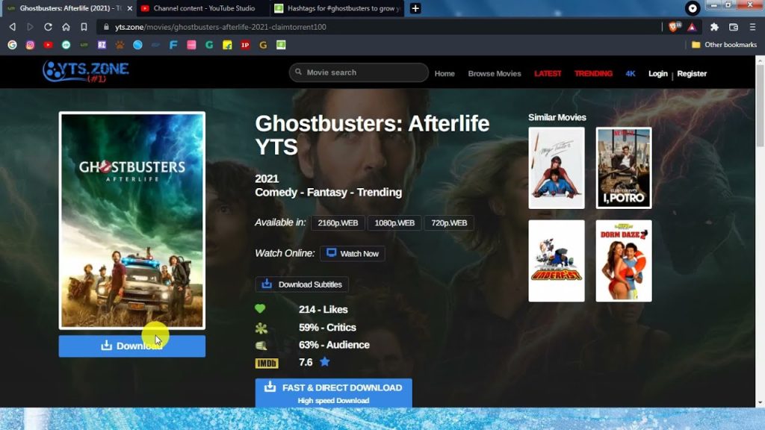Select the 2160p.WEB quality option

tap(338, 222)
